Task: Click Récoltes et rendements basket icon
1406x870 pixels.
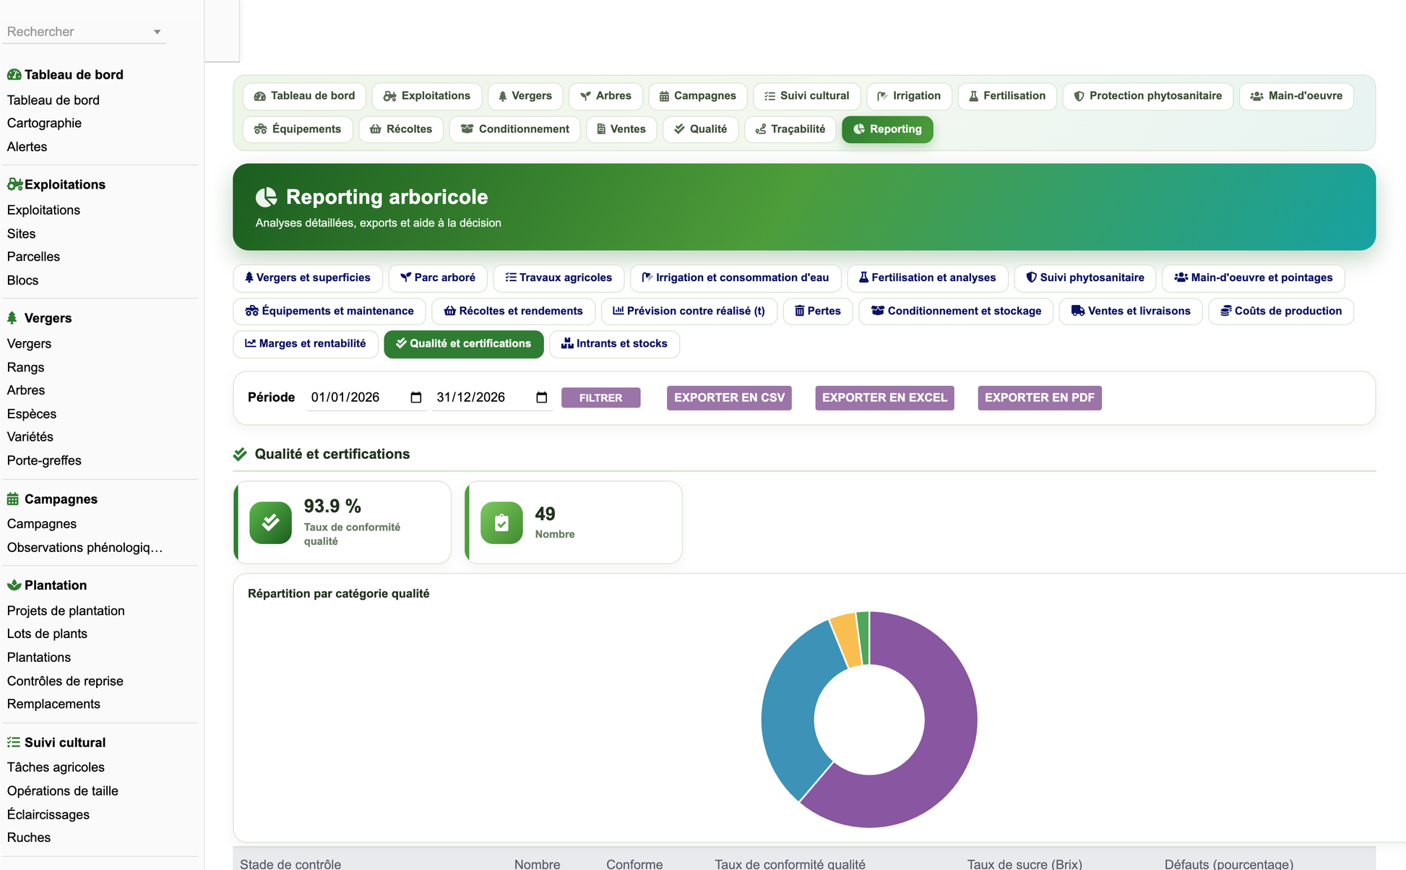Action: click(x=449, y=311)
